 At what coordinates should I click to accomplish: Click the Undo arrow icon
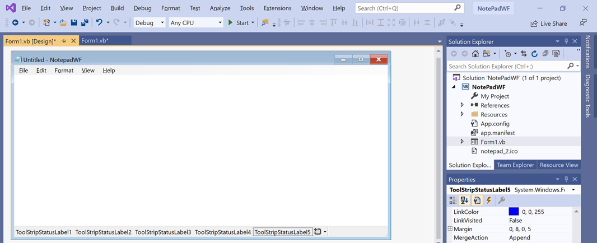click(x=99, y=23)
